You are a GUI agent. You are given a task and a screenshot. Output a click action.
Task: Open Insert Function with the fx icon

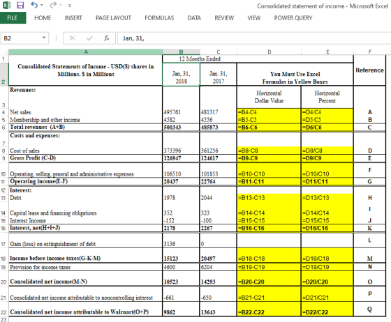pos(107,38)
